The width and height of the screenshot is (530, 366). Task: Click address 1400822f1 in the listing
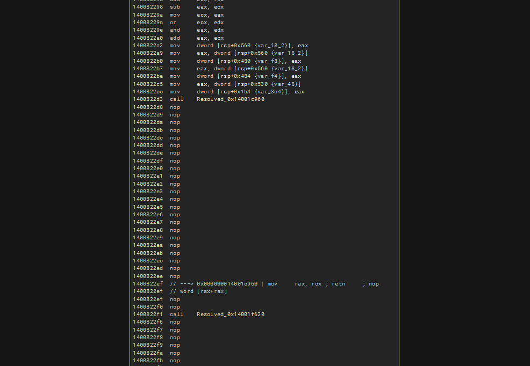[x=148, y=314]
